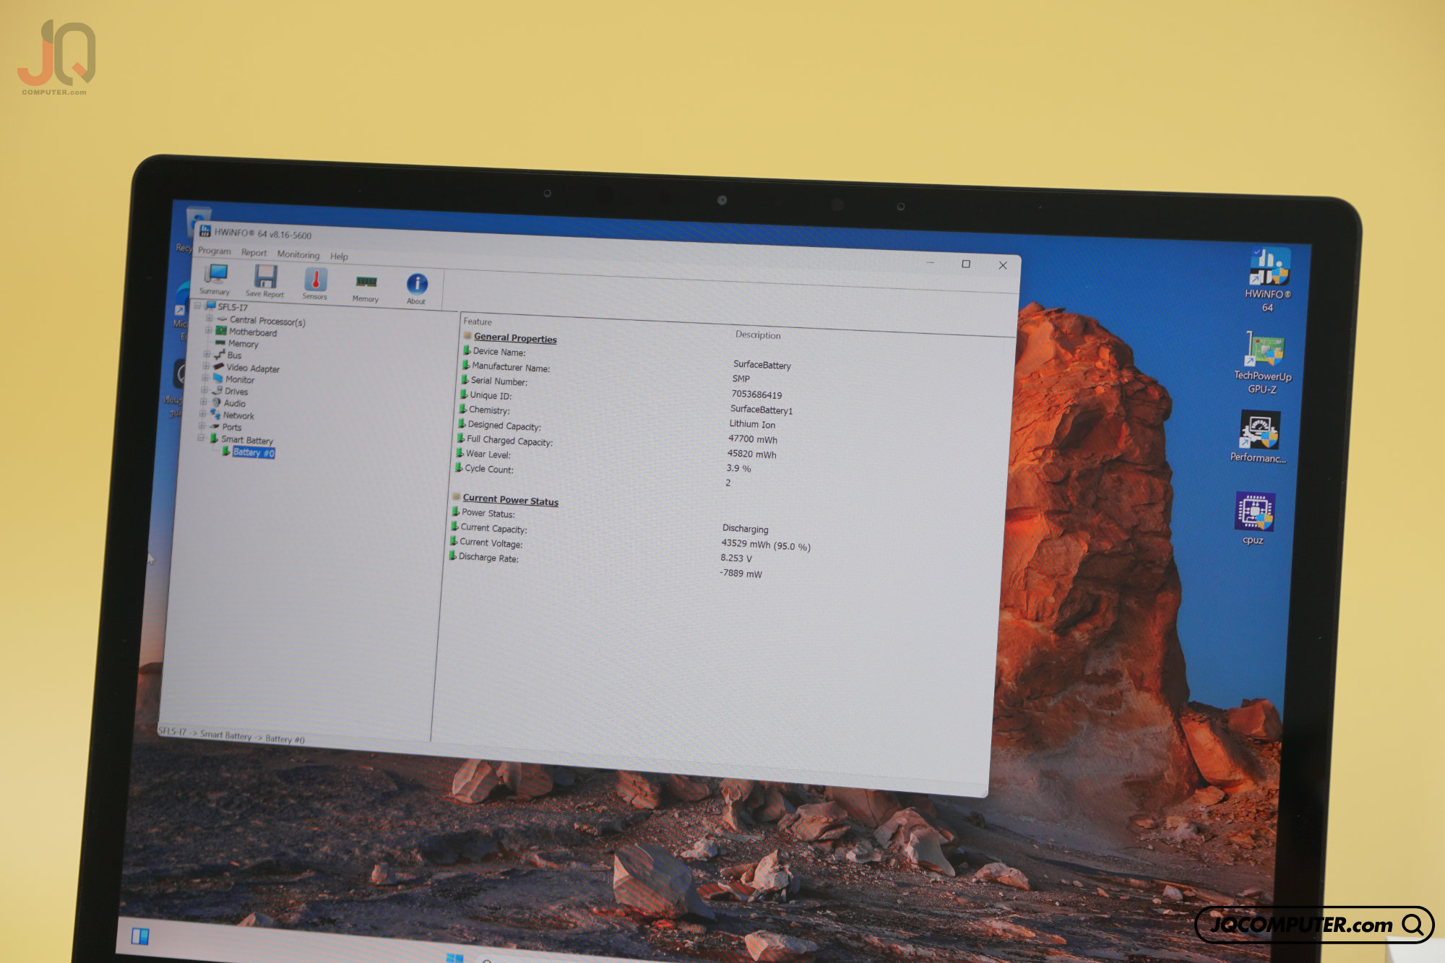Viewport: 1445px width, 963px height.
Task: Expand the Audio tree node
Action: point(204,402)
